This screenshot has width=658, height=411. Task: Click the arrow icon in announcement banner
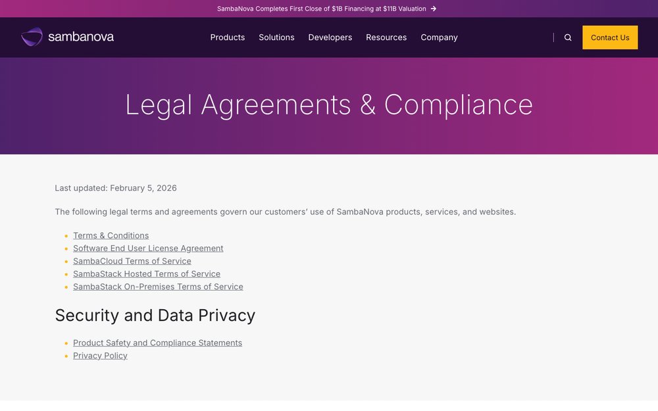point(434,9)
